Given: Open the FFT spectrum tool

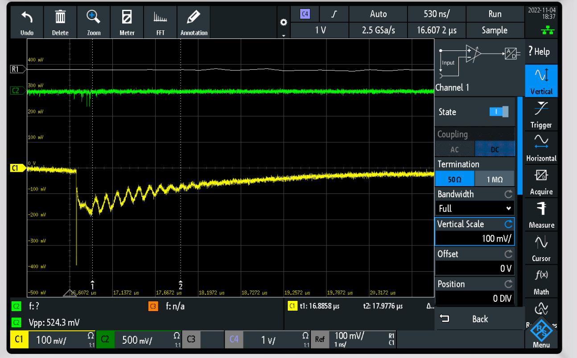Looking at the screenshot, I should [160, 22].
